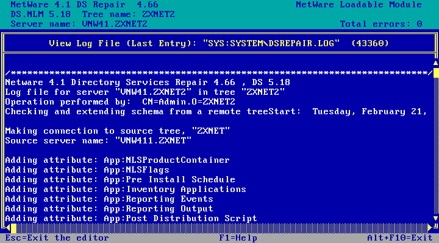Click the vertical scrollbar up arrow
Viewport: 439px width, 243px height.
[435, 63]
